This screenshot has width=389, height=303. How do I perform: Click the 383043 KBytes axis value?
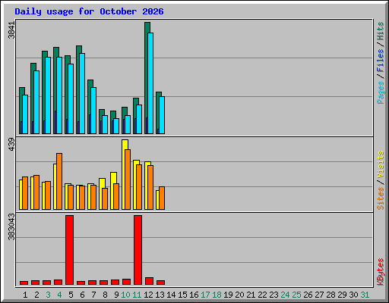click(11, 227)
